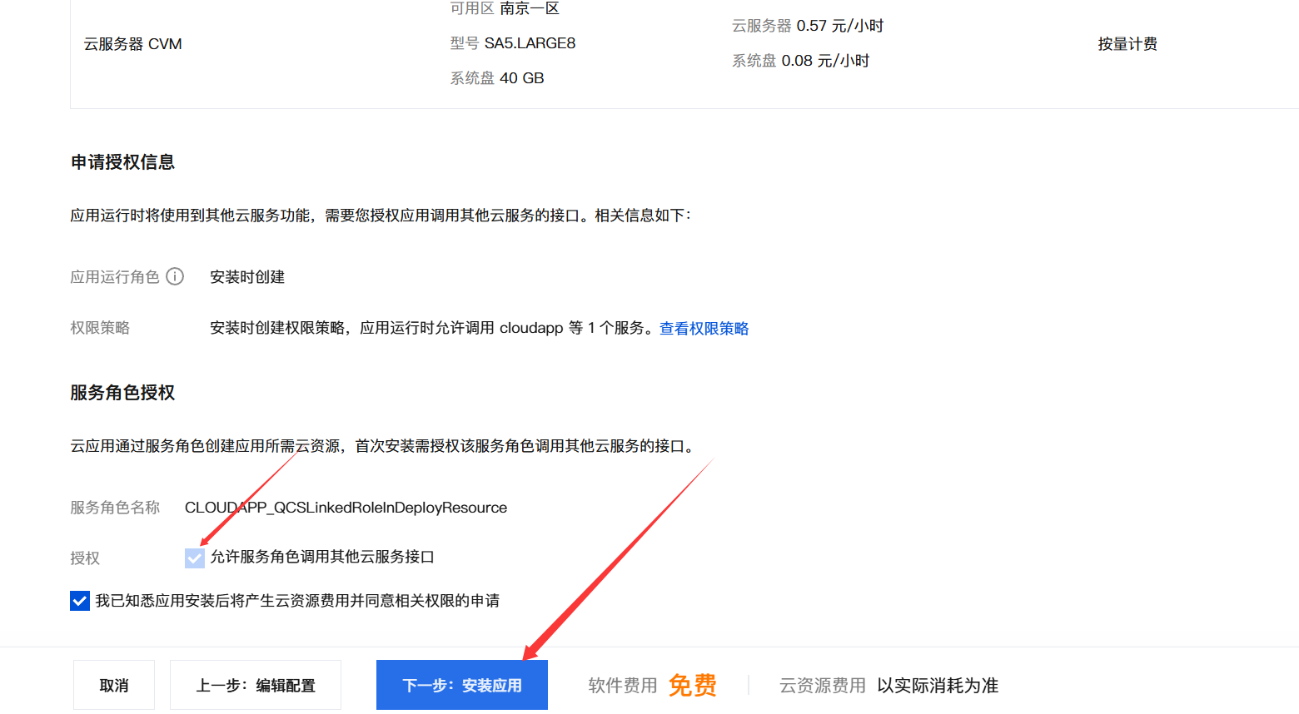Image resolution: width=1299 pixels, height=714 pixels.
Task: Click the 以实际消耗为准 cloud resource fee text
Action: pyautogui.click(x=938, y=685)
